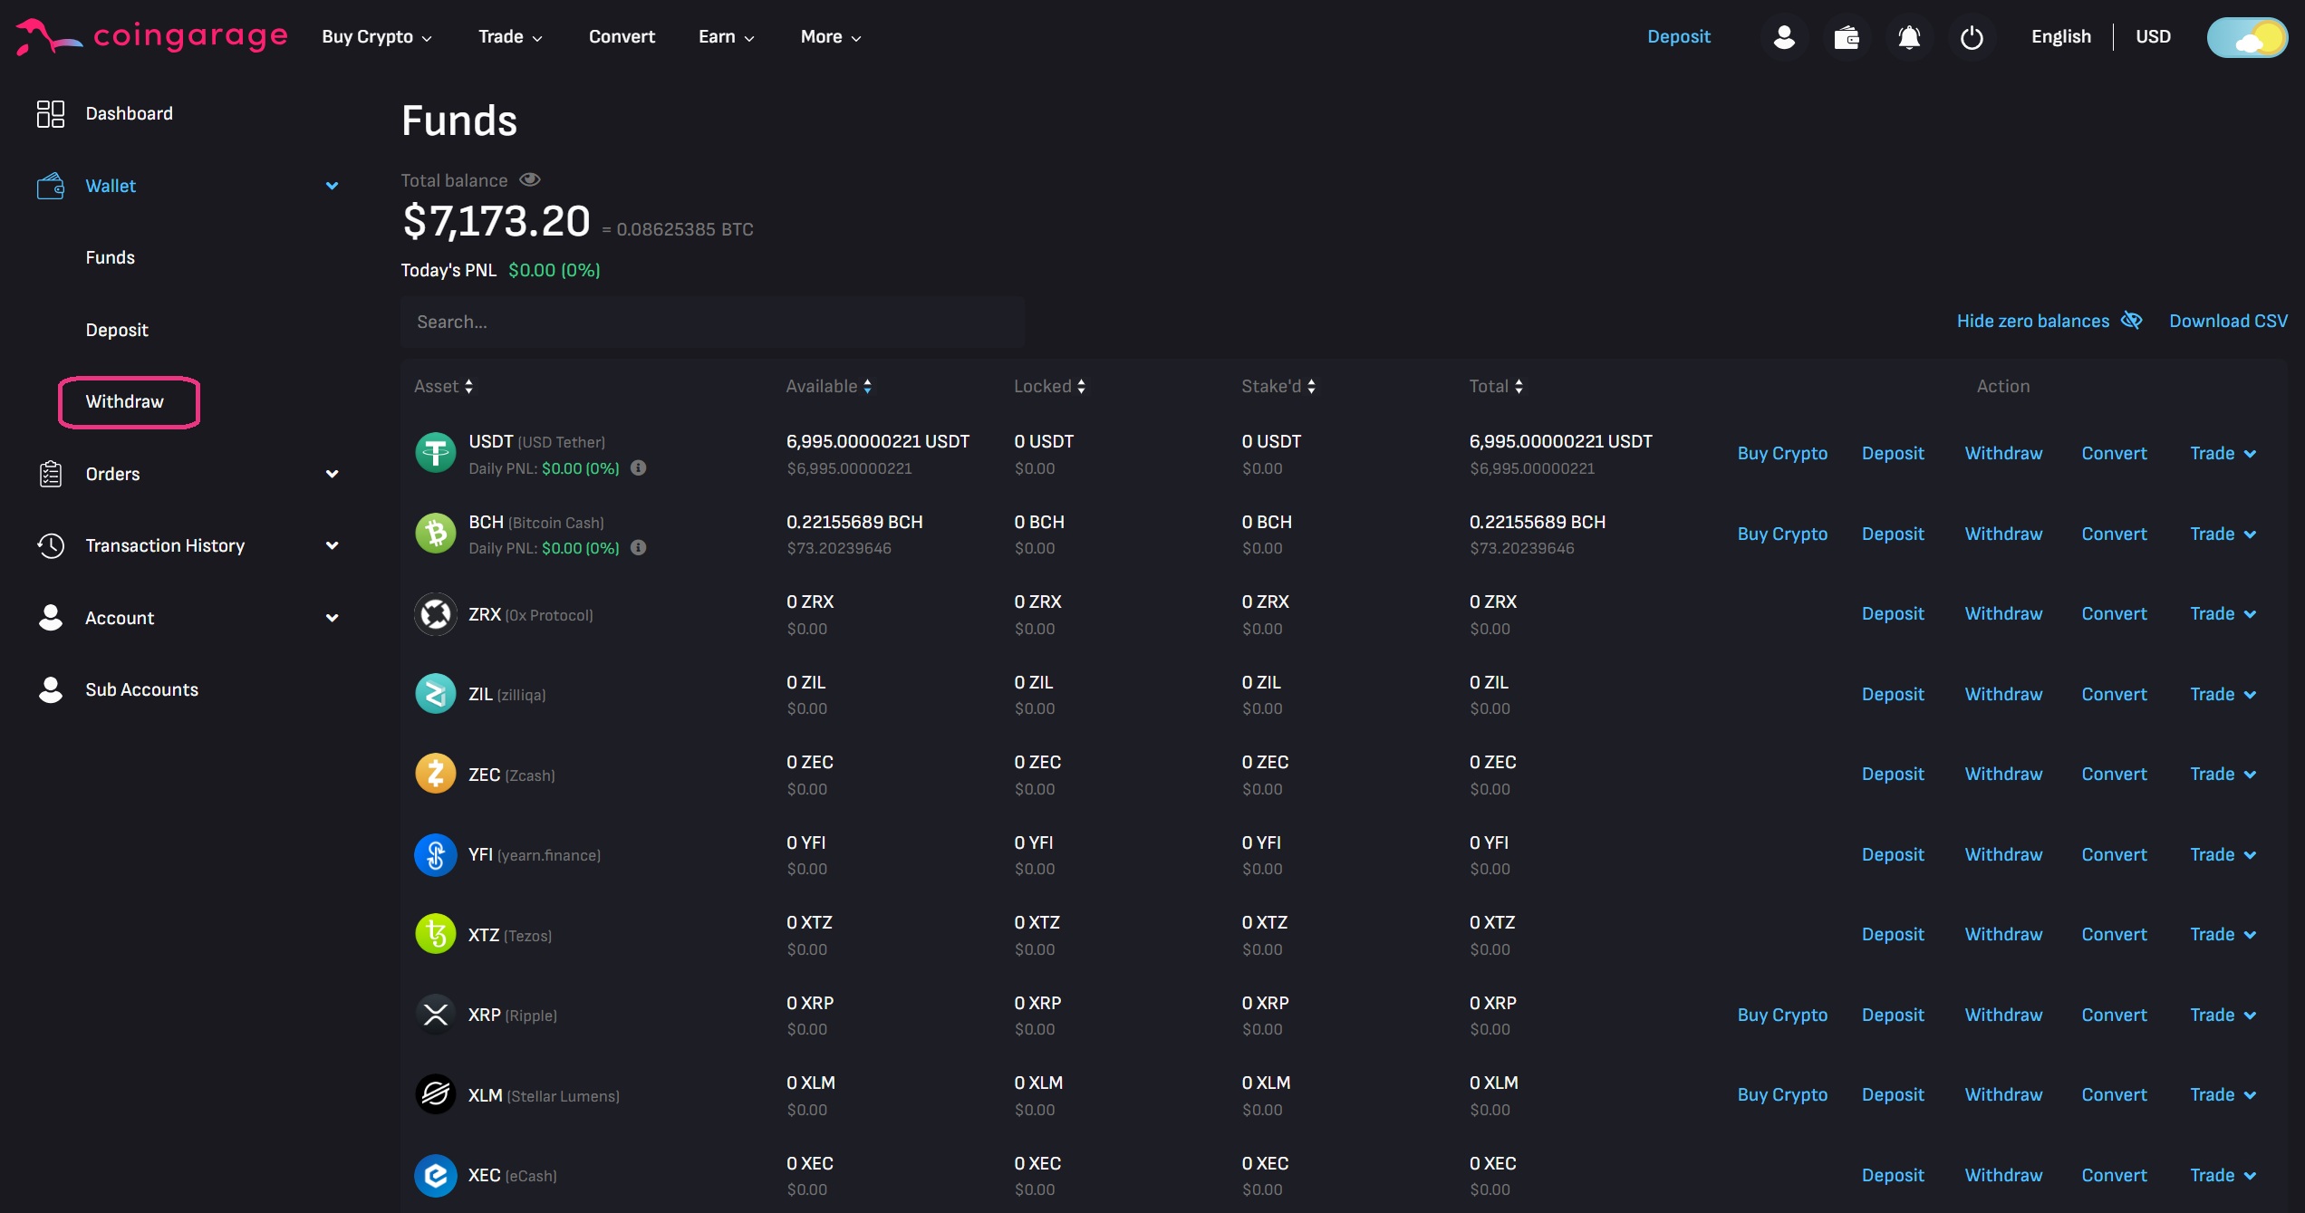Open More dropdown menu
Viewport: 2305px width, 1213px height.
tap(831, 36)
